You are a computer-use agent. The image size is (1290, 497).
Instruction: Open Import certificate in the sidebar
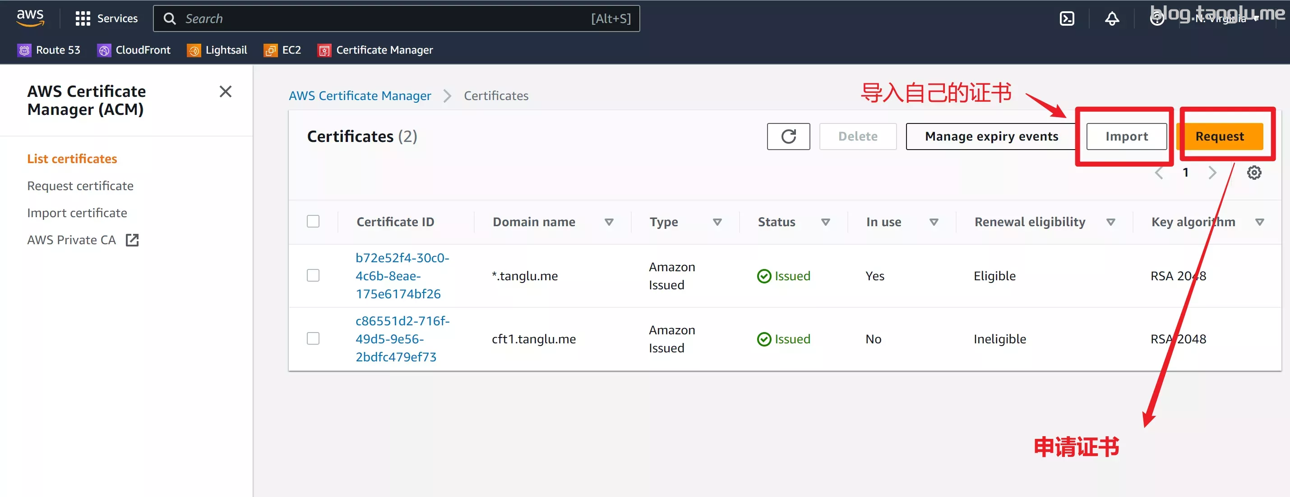click(77, 213)
